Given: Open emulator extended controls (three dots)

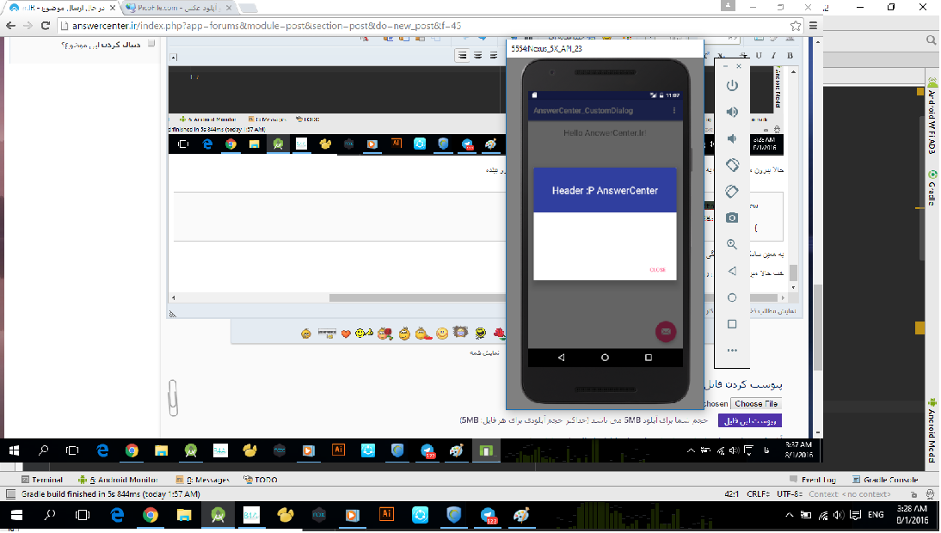Looking at the screenshot, I should [x=732, y=350].
